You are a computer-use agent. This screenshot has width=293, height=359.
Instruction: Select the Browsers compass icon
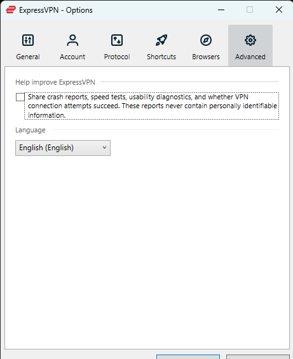coord(206,40)
